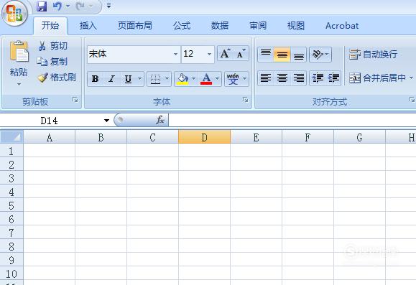Open the 数据 tab
Viewport: 416px width, 285px height.
click(x=220, y=26)
